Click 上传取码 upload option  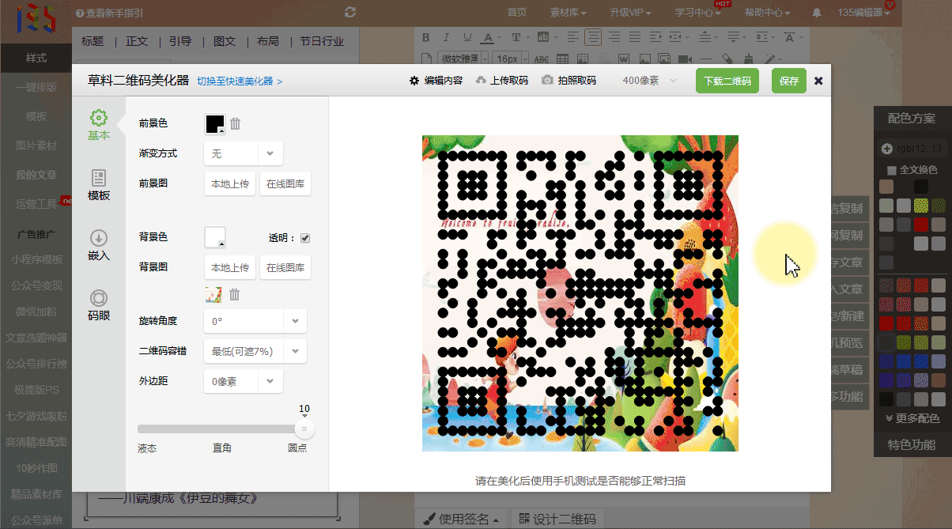pyautogui.click(x=501, y=81)
